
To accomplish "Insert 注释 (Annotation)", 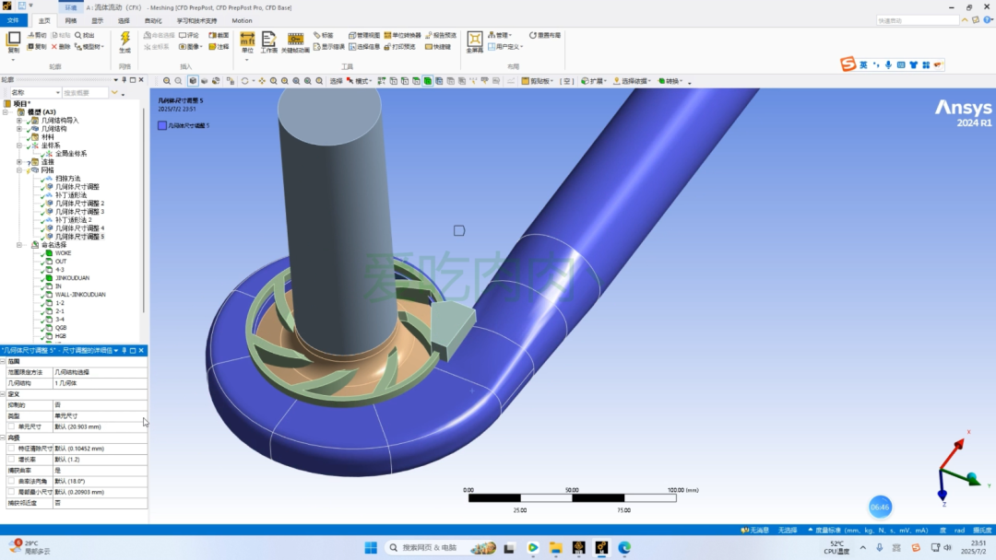I will pos(219,47).
